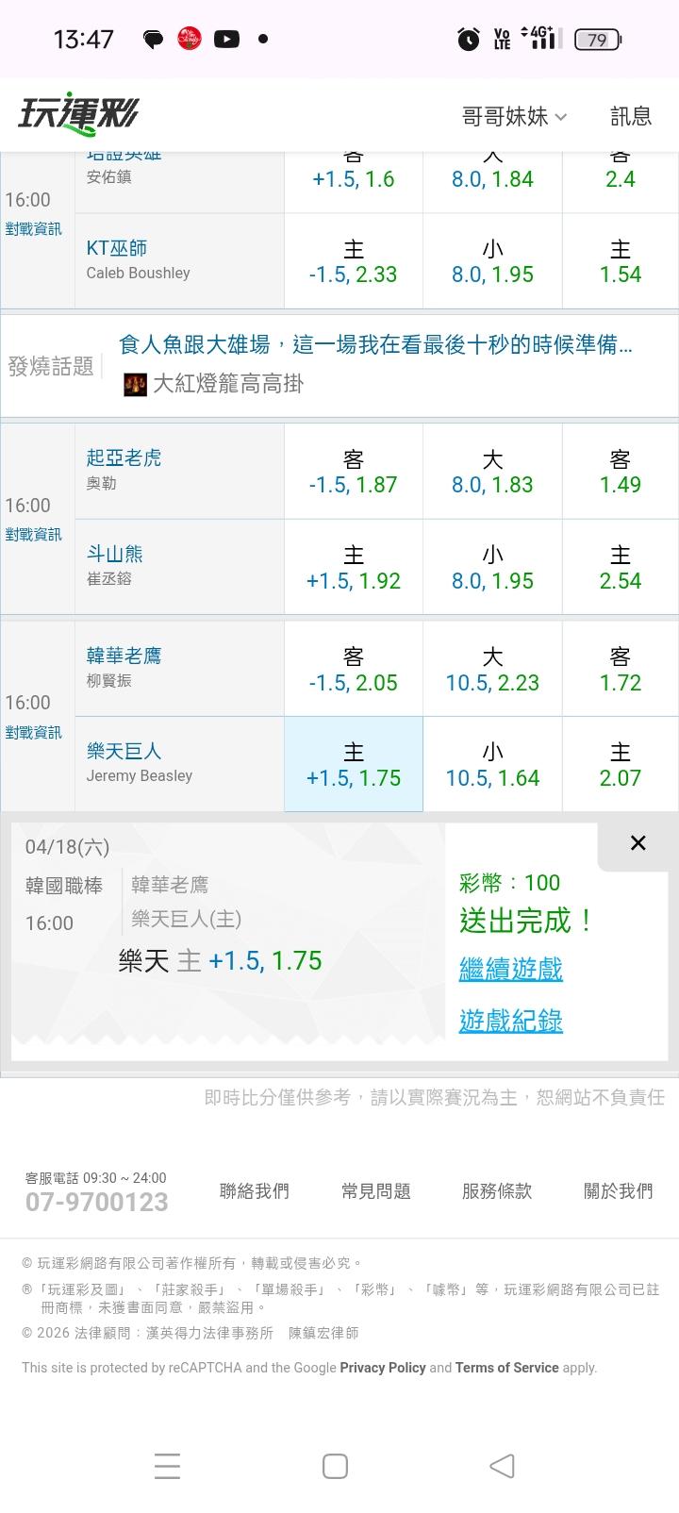
Task: Tap the chat bubble notification icon
Action: [x=153, y=39]
